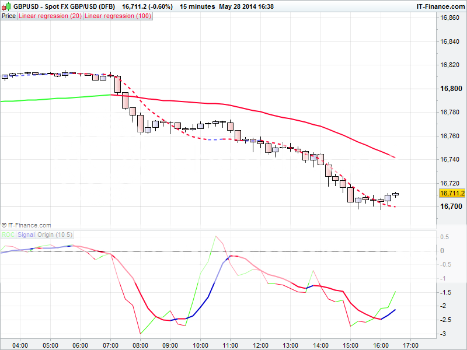Select Linear regression (20) legend label
The height and width of the screenshot is (350, 467).
[x=50, y=16]
